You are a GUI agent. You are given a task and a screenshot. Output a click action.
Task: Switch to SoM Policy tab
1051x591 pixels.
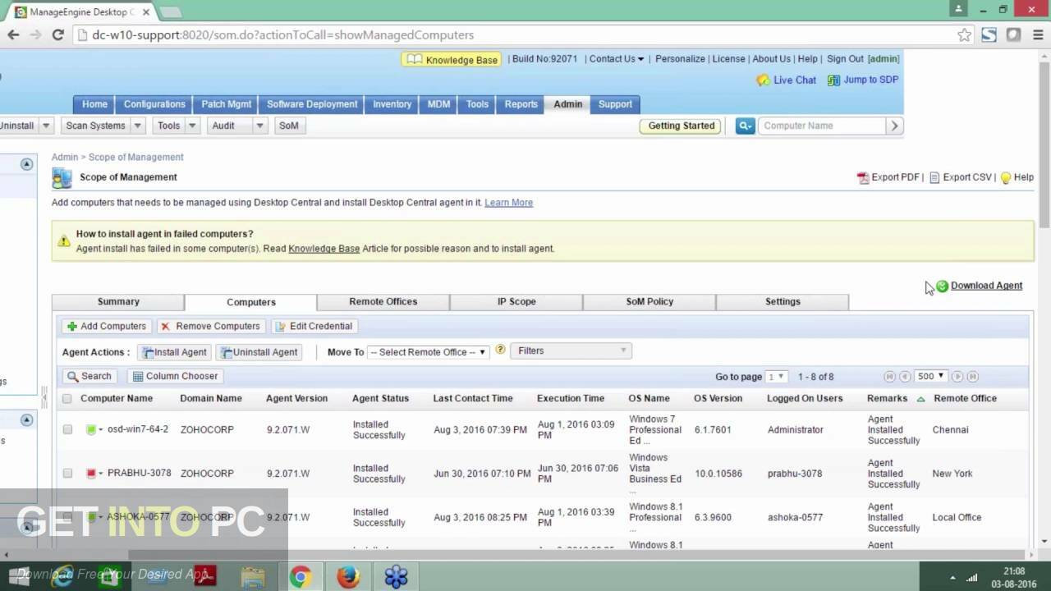pos(649,302)
